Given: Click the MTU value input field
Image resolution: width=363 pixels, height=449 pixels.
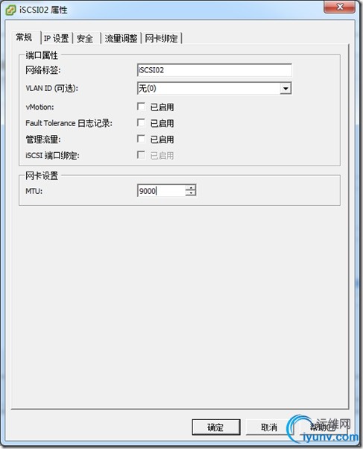Looking at the screenshot, I should tap(162, 190).
